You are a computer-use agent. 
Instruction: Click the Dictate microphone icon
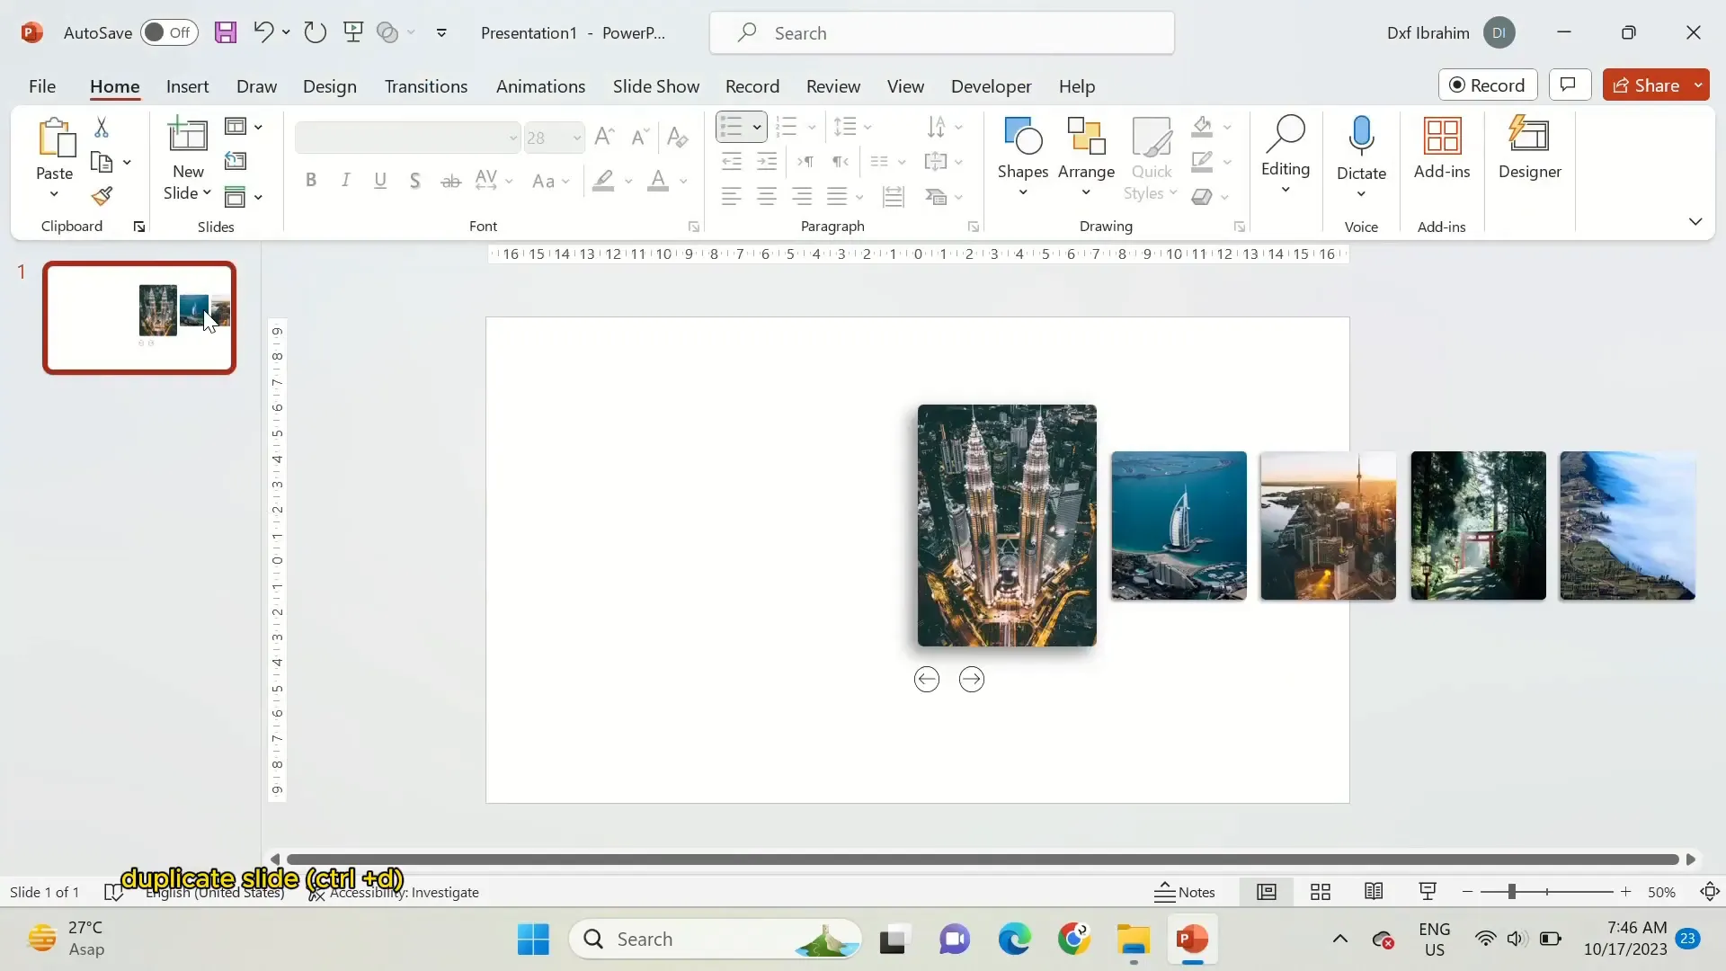coord(1361,137)
